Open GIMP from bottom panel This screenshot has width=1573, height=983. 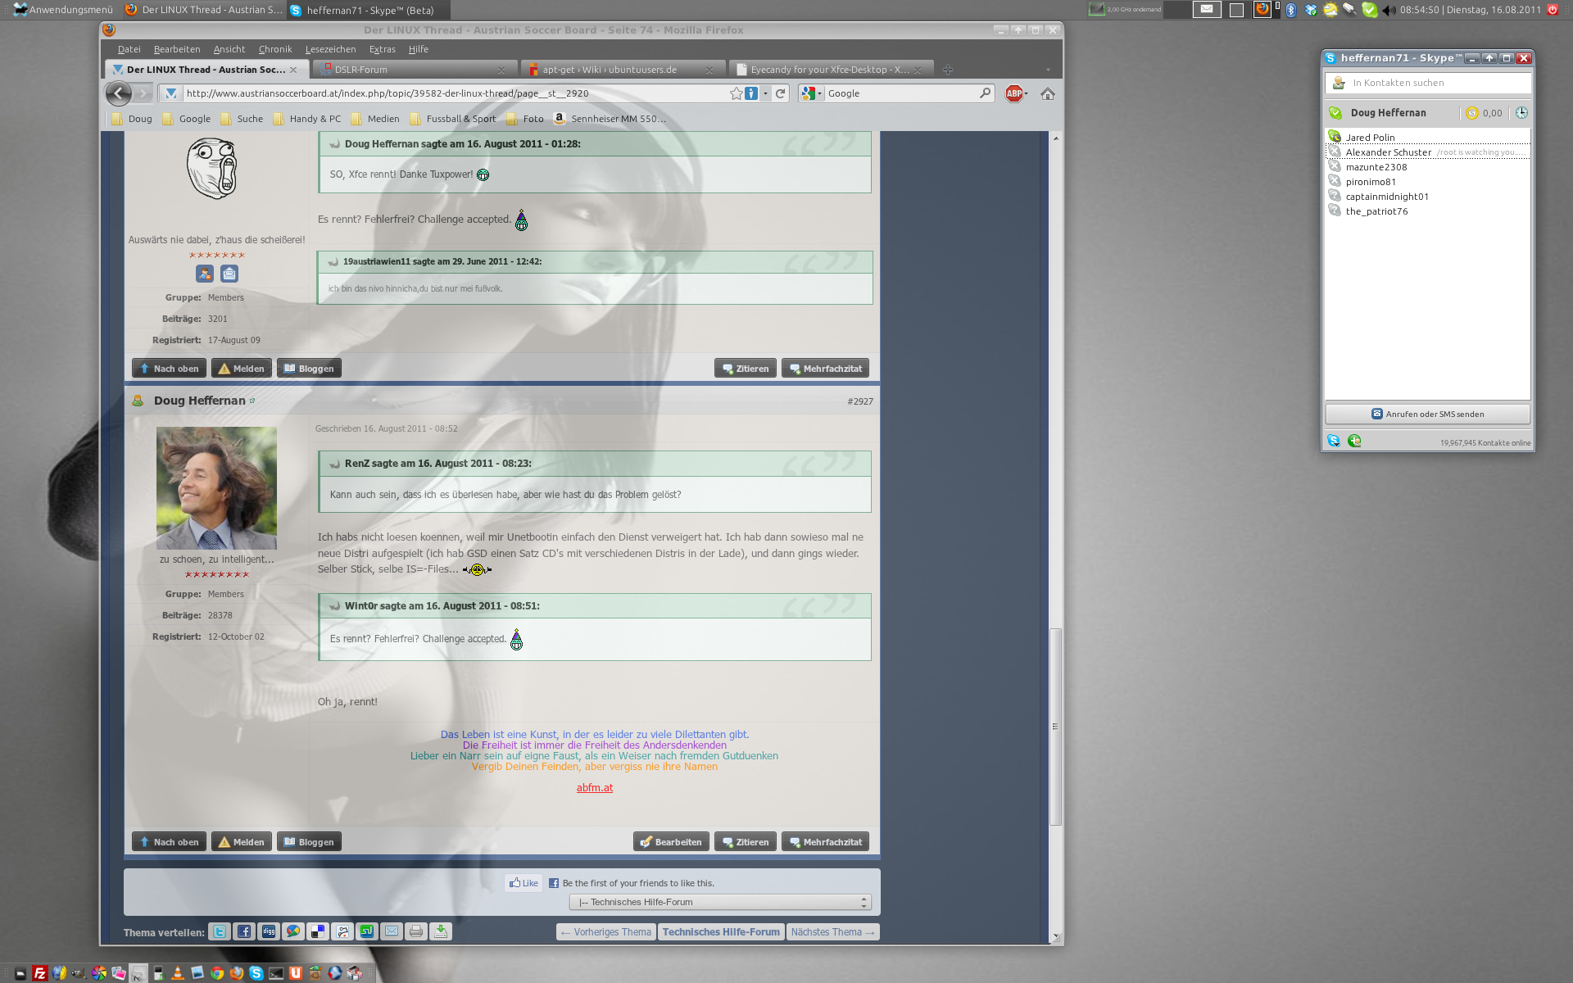pos(79,973)
